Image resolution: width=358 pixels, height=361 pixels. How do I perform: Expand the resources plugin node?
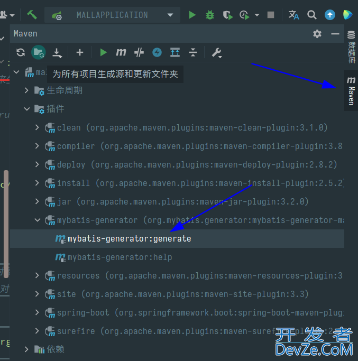click(37, 275)
